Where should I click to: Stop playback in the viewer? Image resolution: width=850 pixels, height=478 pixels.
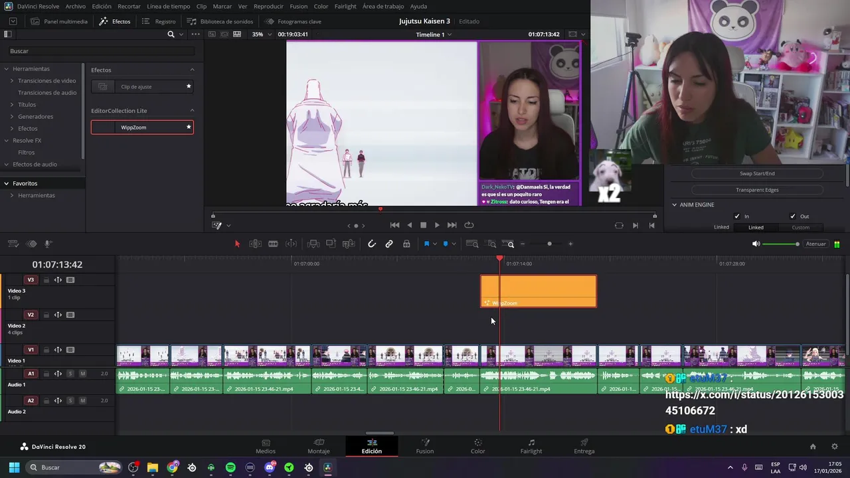pyautogui.click(x=423, y=225)
